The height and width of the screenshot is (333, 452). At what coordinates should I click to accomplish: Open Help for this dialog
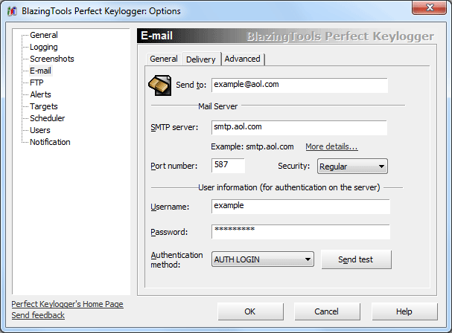(x=404, y=311)
